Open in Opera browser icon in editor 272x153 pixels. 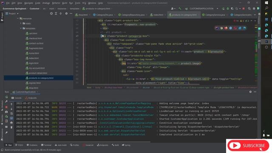(x=235, y=28)
